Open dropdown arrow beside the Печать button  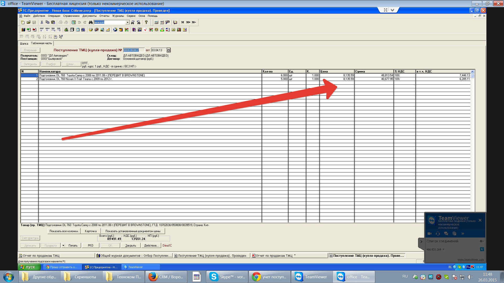(x=63, y=246)
